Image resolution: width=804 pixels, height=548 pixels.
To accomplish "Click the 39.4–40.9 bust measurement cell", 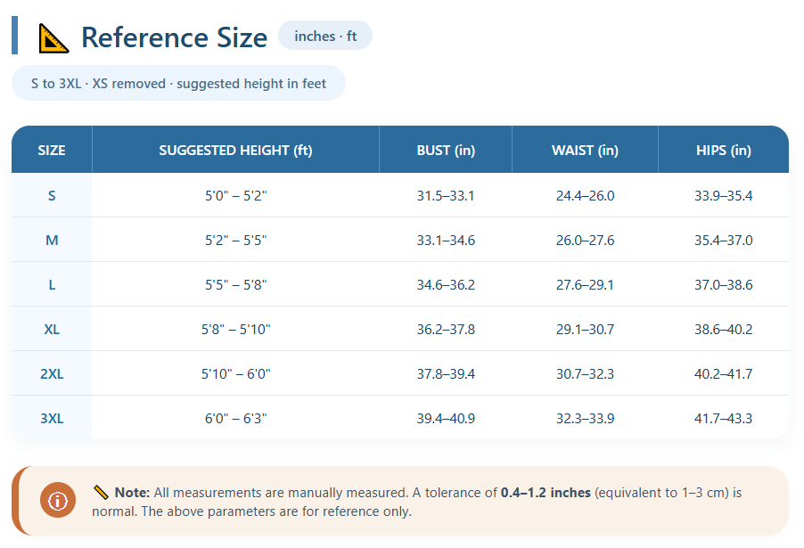I will 446,418.
